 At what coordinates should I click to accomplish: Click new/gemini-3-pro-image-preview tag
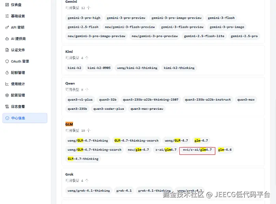pos(97,36)
